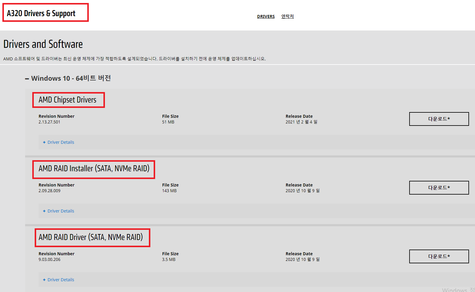Open the 연락처 navigation link
The width and height of the screenshot is (475, 292).
click(x=288, y=16)
